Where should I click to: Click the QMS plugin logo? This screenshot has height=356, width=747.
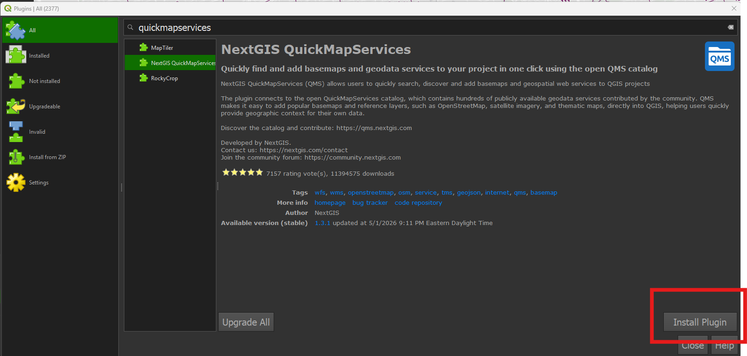(x=719, y=56)
